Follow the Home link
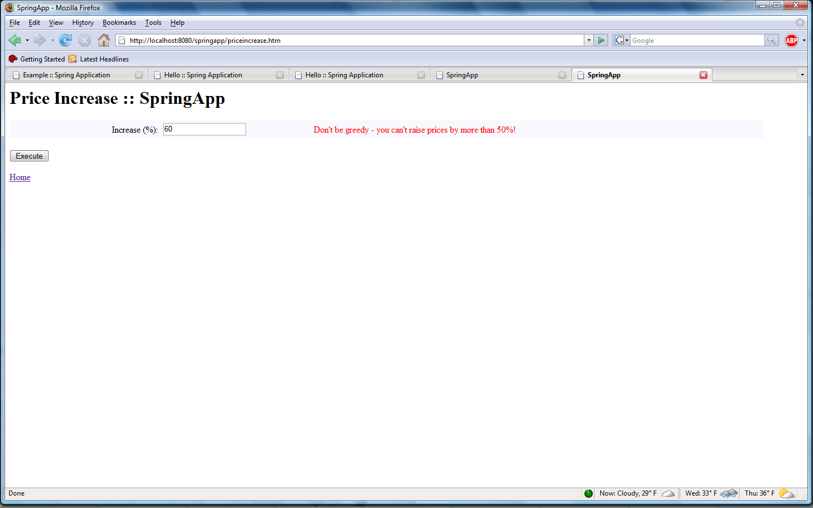813x508 pixels. pyautogui.click(x=20, y=177)
